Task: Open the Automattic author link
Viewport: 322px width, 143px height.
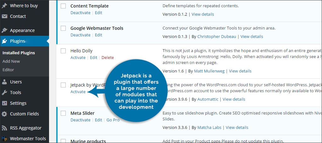Action: point(208,99)
